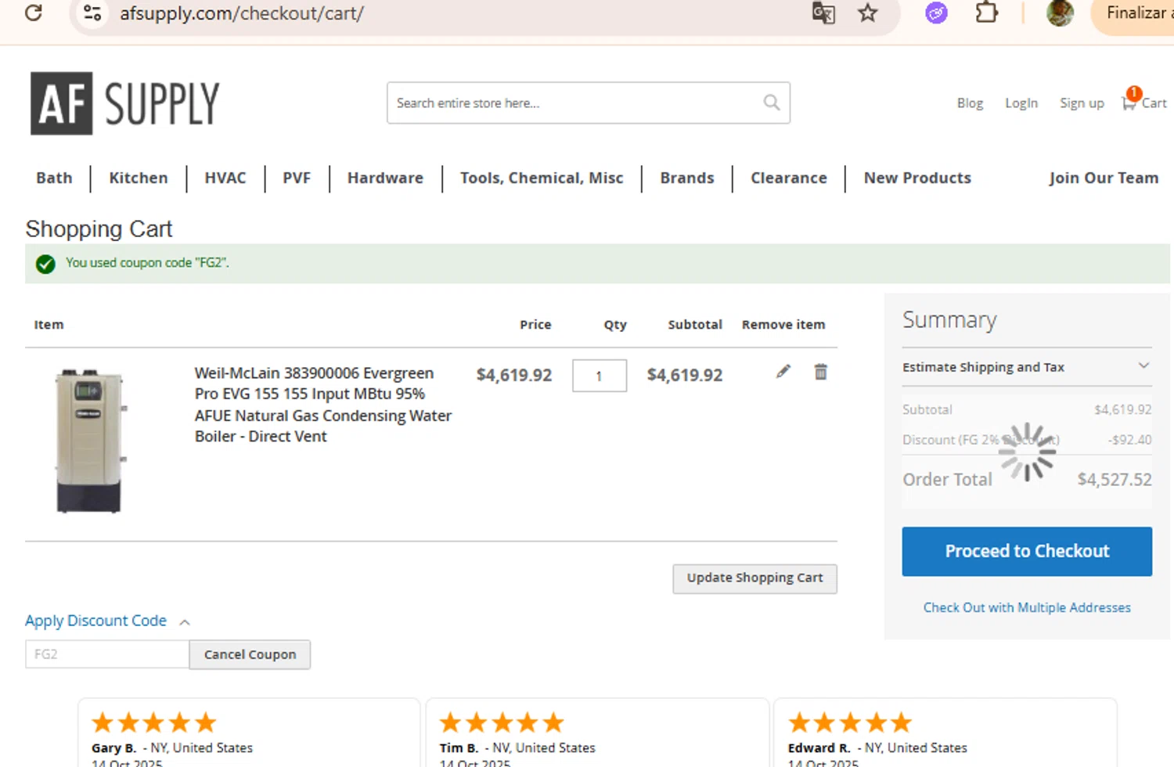Open the Brands menu
The image size is (1174, 767).
coord(687,178)
